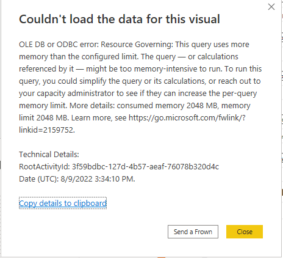This screenshot has width=283, height=258.
Task: Click the heading Couldn't load the data
Action: point(120,19)
